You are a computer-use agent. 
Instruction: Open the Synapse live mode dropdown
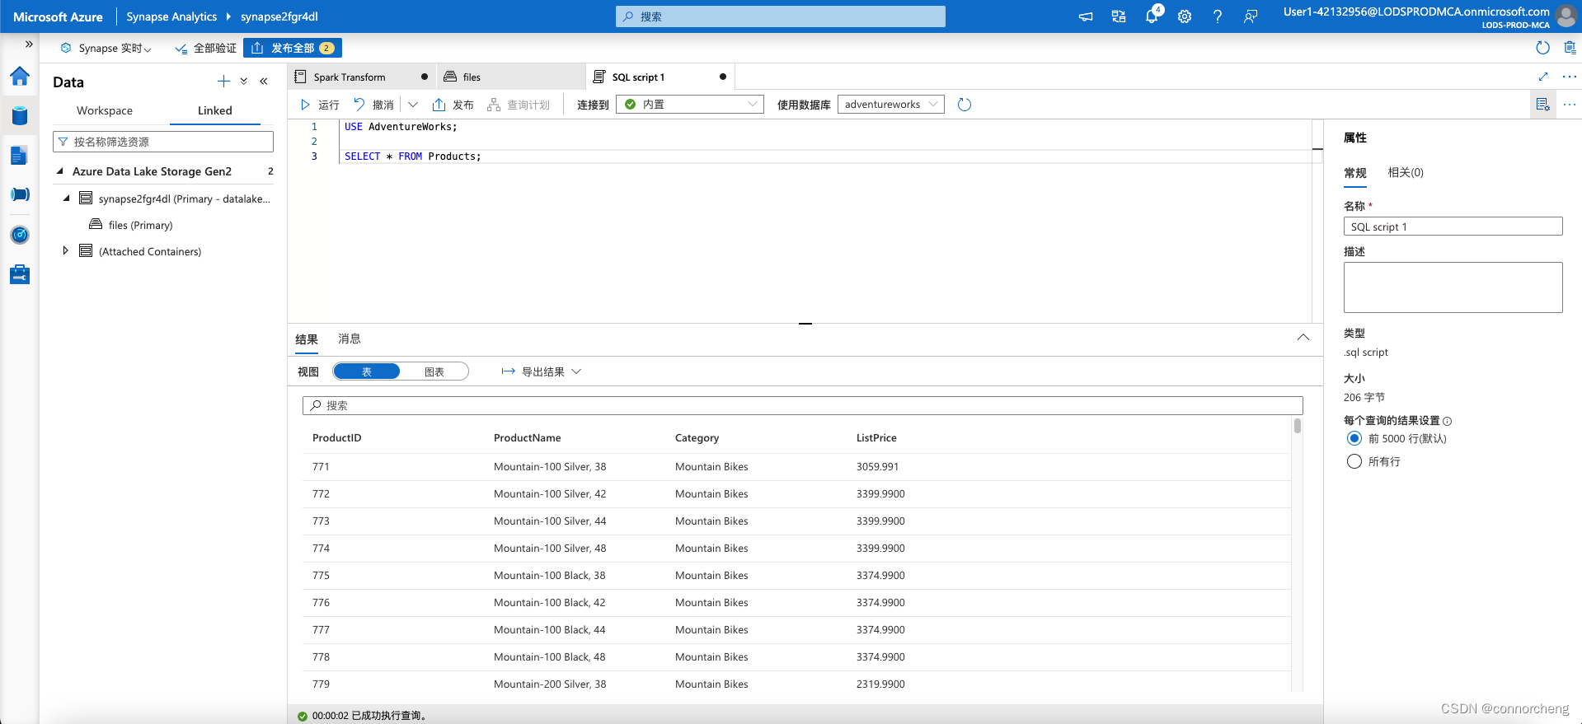(106, 48)
